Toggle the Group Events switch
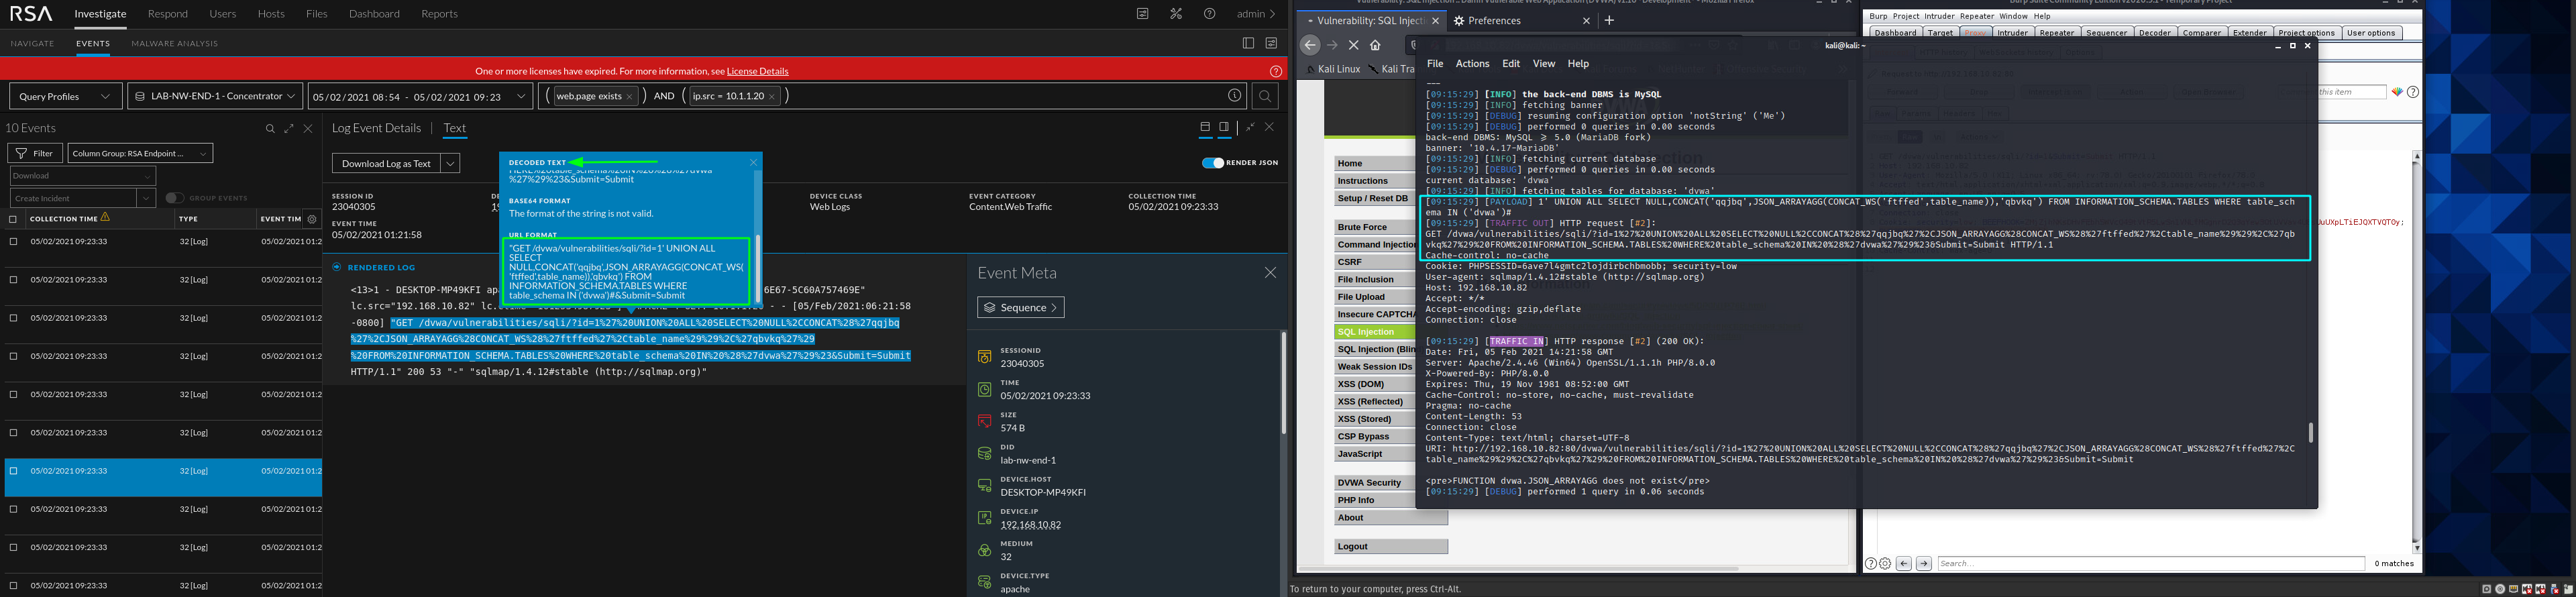The image size is (2576, 597). pos(174,198)
